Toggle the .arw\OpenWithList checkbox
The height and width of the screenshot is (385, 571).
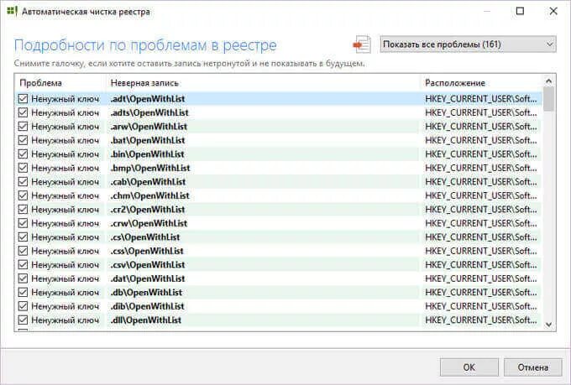tap(23, 127)
